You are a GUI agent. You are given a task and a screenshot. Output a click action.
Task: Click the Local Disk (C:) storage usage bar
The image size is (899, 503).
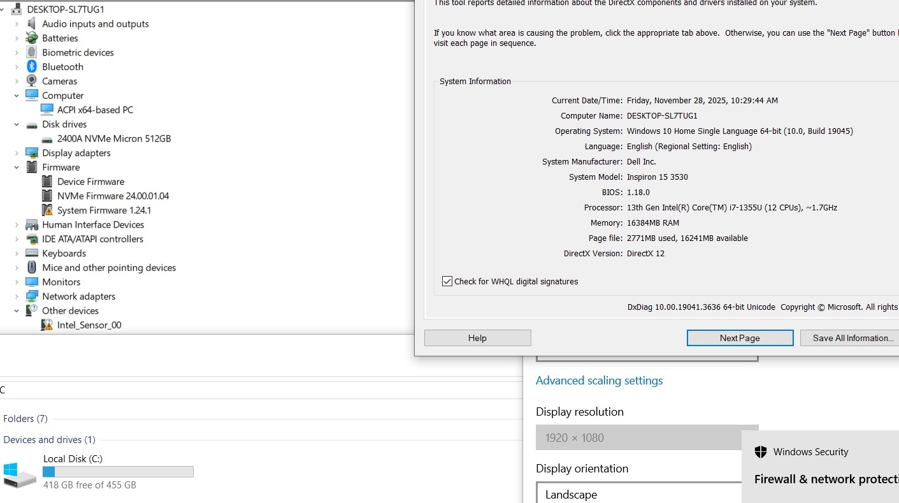[118, 472]
